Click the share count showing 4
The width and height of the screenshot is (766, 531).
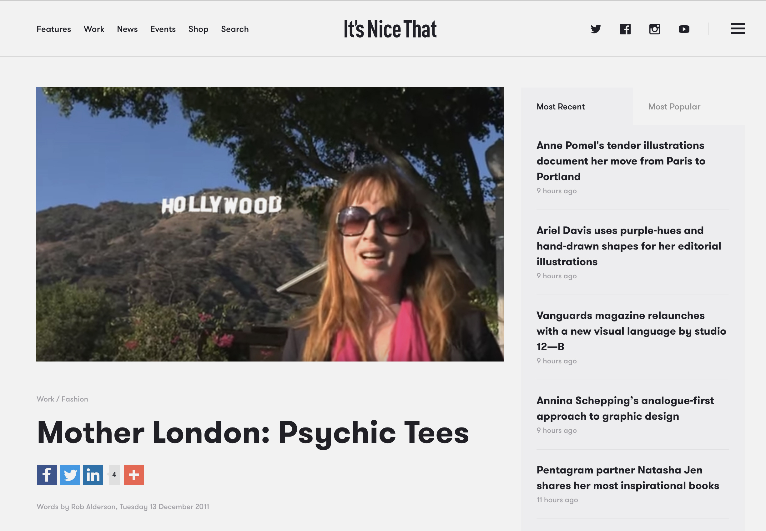pyautogui.click(x=114, y=474)
